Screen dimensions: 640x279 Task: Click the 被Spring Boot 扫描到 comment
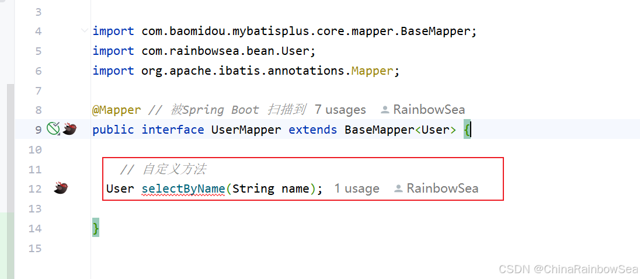[x=227, y=110]
